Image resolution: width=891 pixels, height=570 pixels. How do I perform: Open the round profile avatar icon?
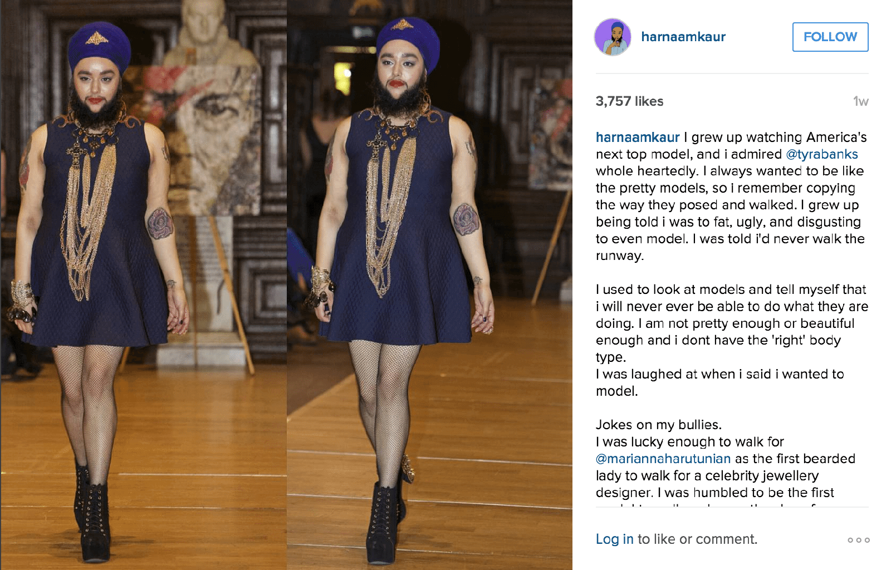[x=613, y=37]
